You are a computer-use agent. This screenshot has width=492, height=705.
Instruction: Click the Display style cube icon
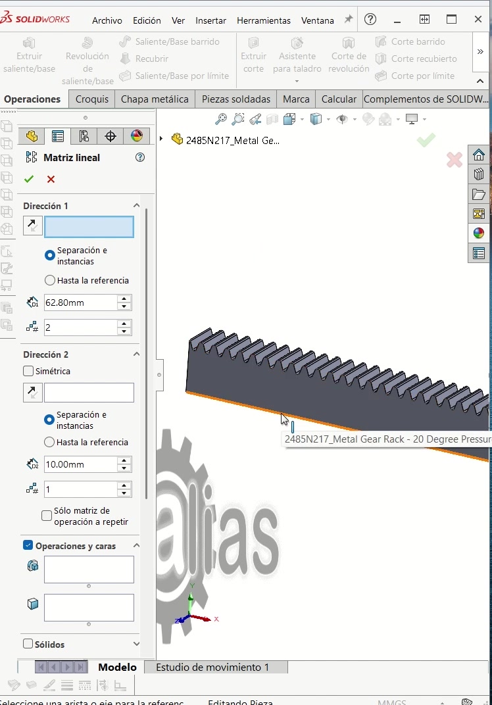click(316, 118)
